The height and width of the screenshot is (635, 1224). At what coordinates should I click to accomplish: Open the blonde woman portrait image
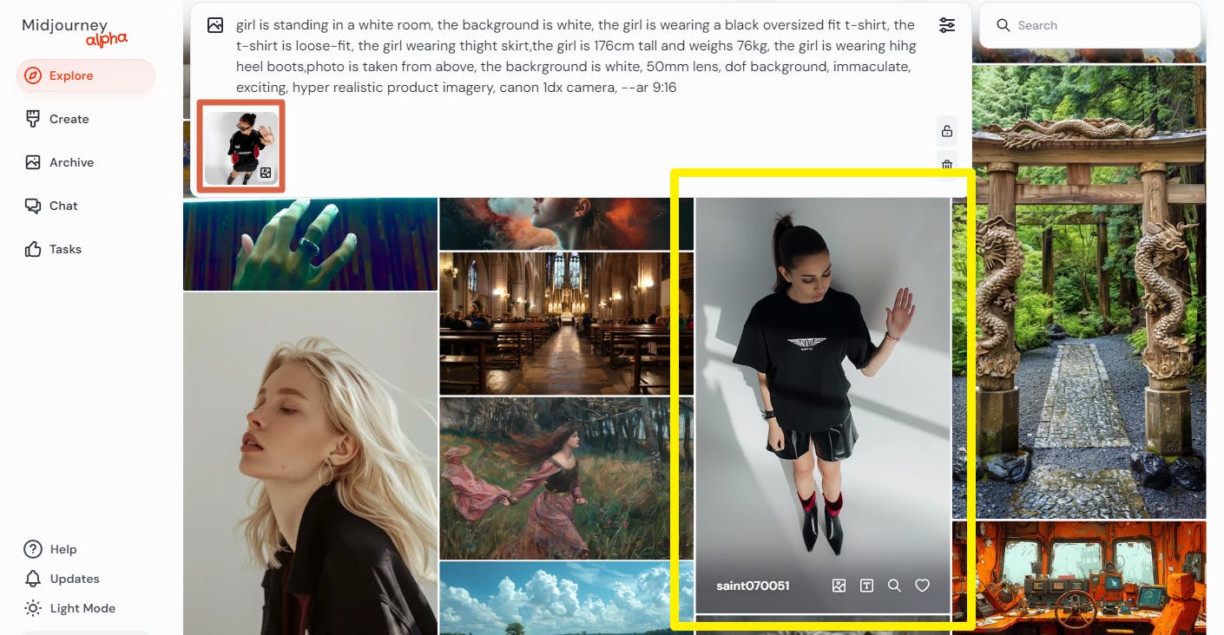point(310,463)
